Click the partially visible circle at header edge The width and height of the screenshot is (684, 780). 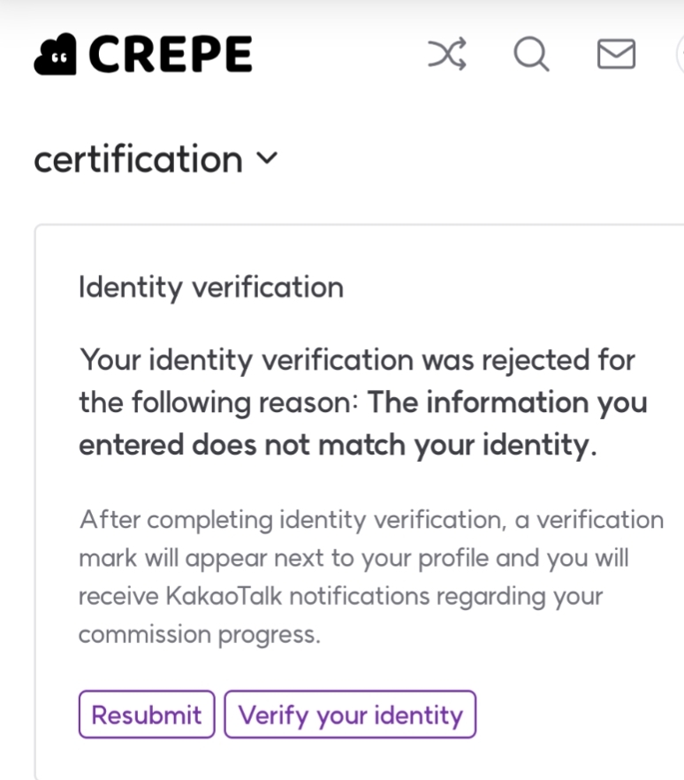pos(679,56)
